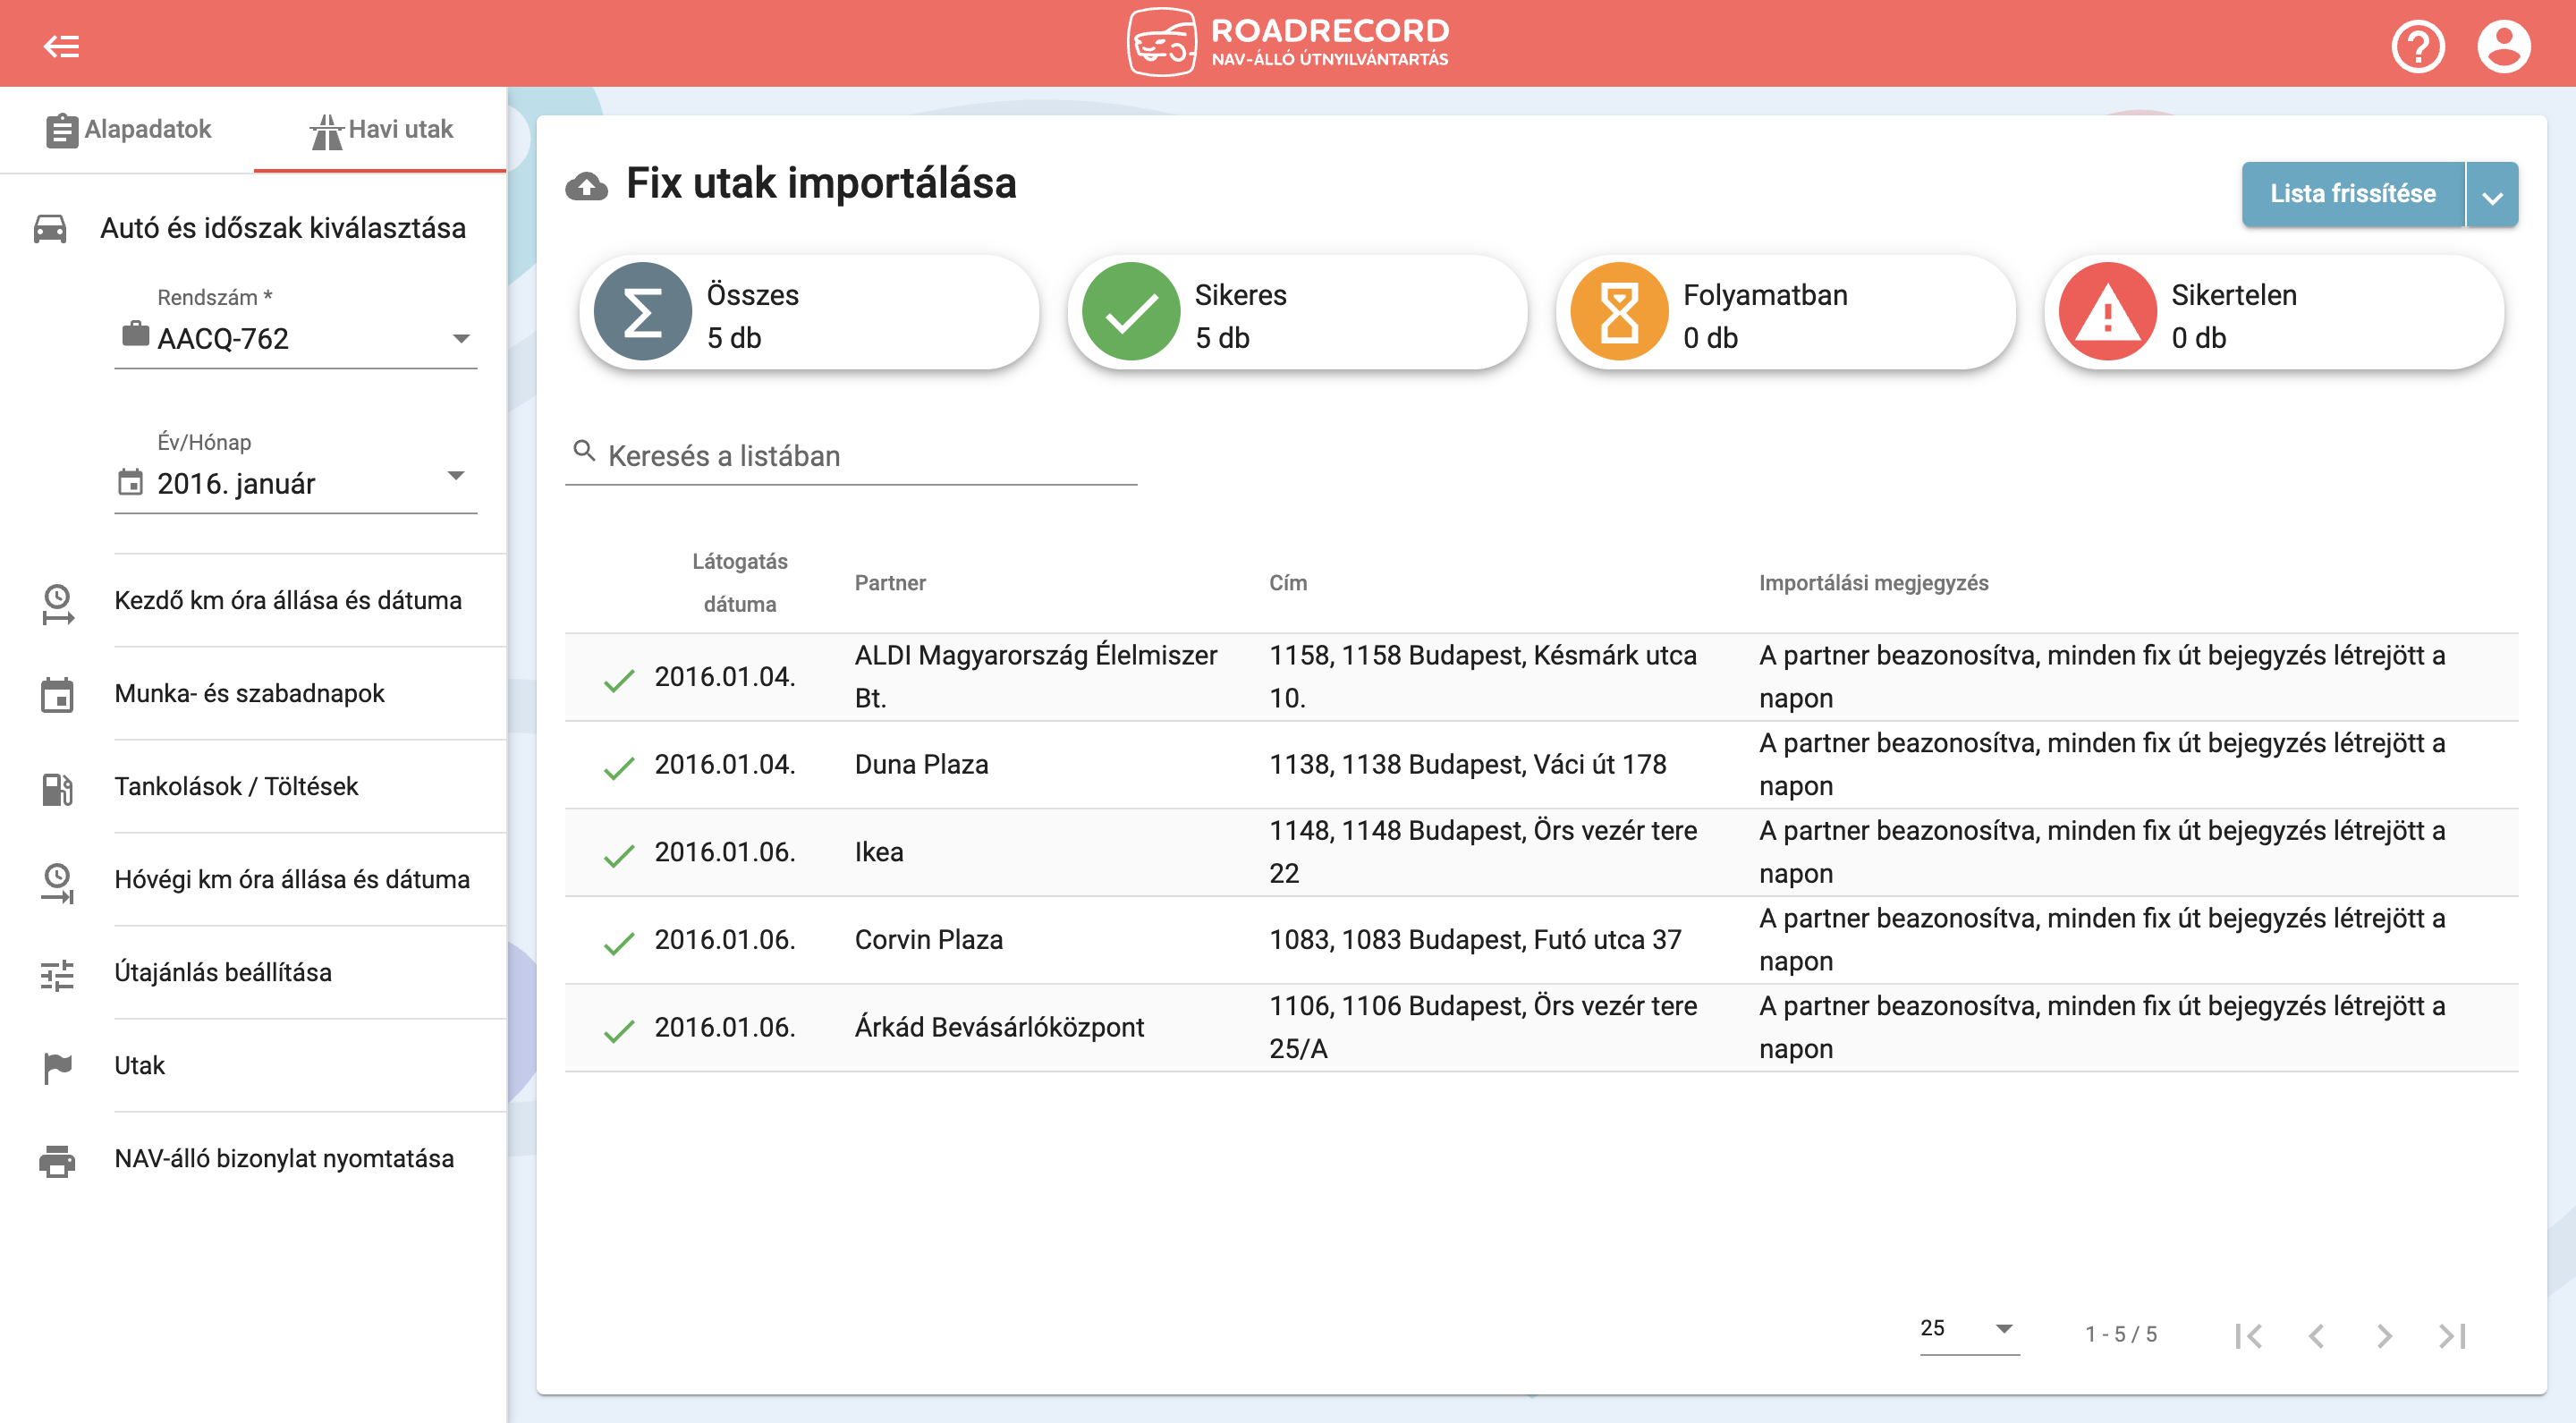Click the Keresés a listában search field

tap(851, 456)
